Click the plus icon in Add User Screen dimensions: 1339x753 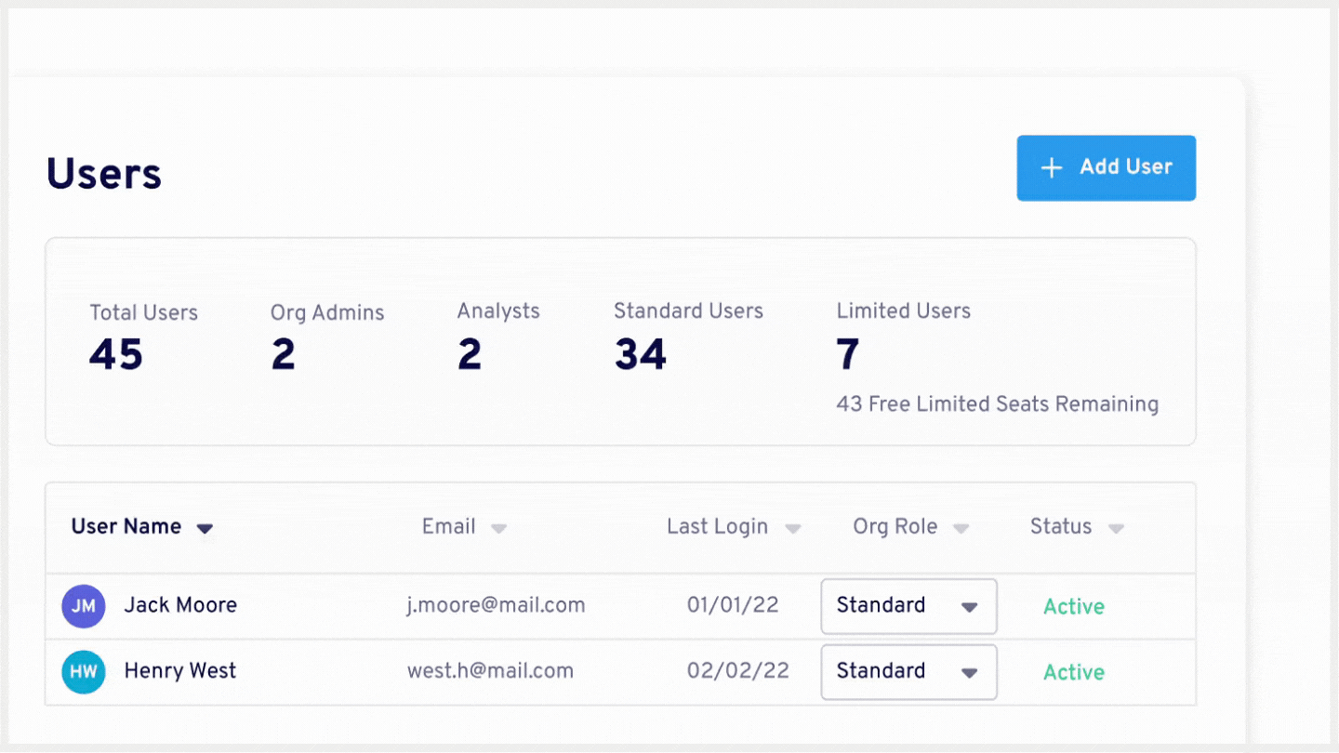tap(1051, 168)
